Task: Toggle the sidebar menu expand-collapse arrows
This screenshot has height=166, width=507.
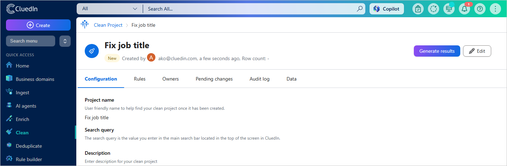Action: click(x=65, y=41)
